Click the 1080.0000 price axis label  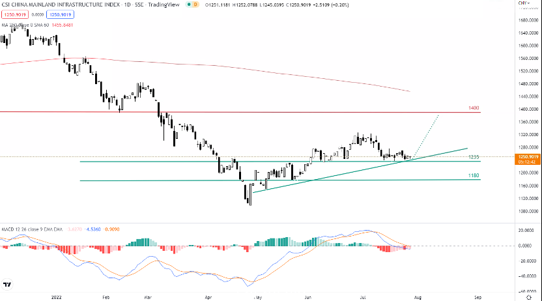coord(529,211)
